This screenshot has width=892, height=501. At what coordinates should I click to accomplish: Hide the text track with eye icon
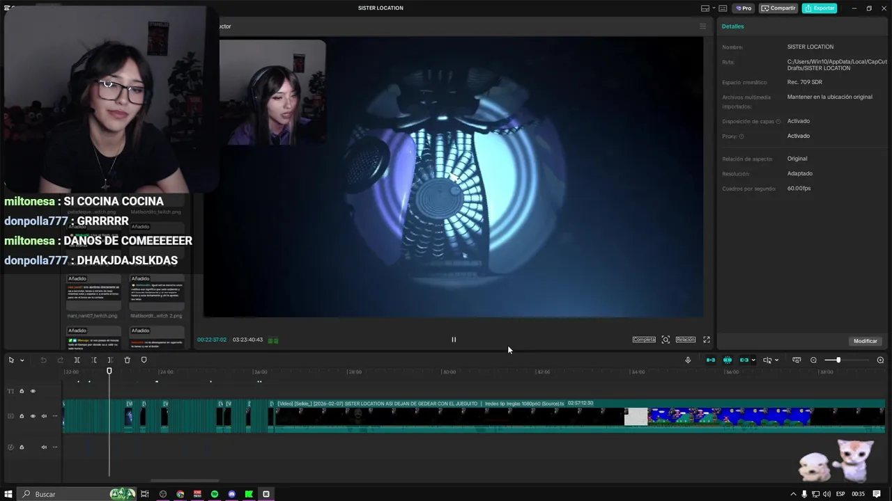coord(33,391)
